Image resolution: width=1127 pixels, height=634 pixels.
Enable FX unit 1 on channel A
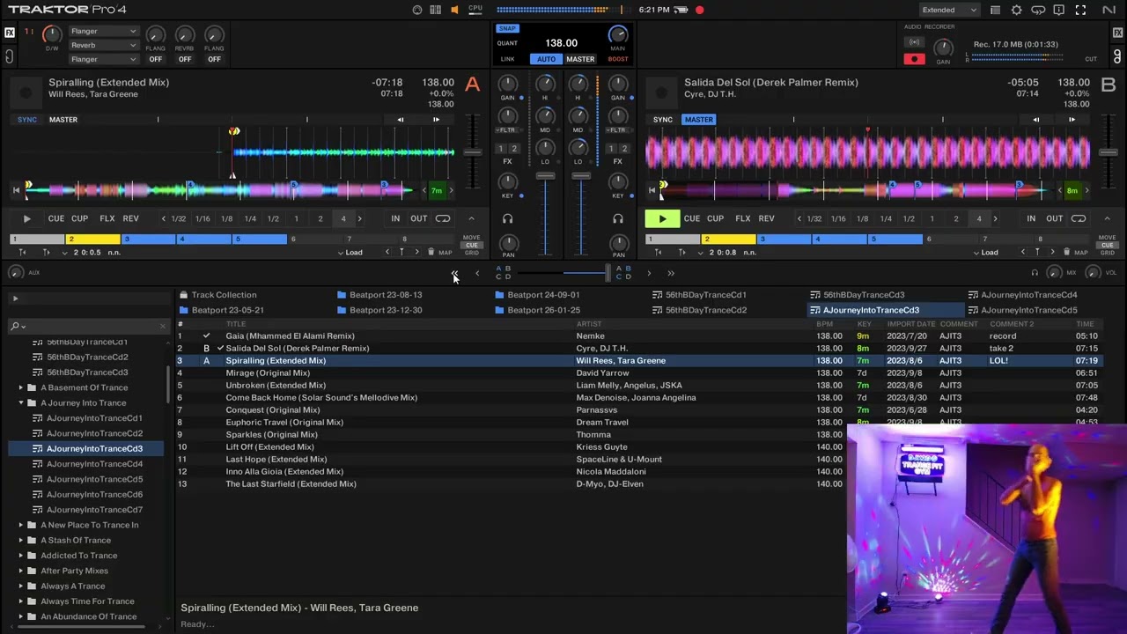click(x=501, y=149)
